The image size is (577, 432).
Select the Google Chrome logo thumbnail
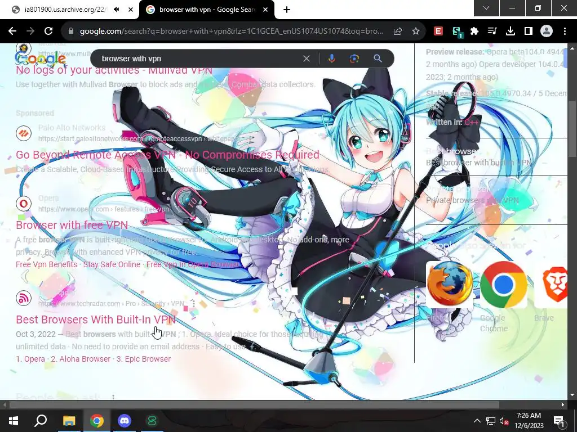point(503,284)
